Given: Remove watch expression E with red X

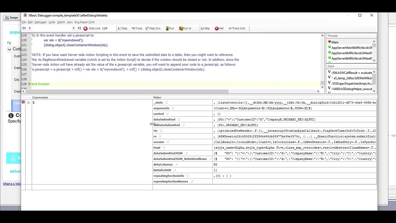Looking at the screenshot, I should click(23, 102).
